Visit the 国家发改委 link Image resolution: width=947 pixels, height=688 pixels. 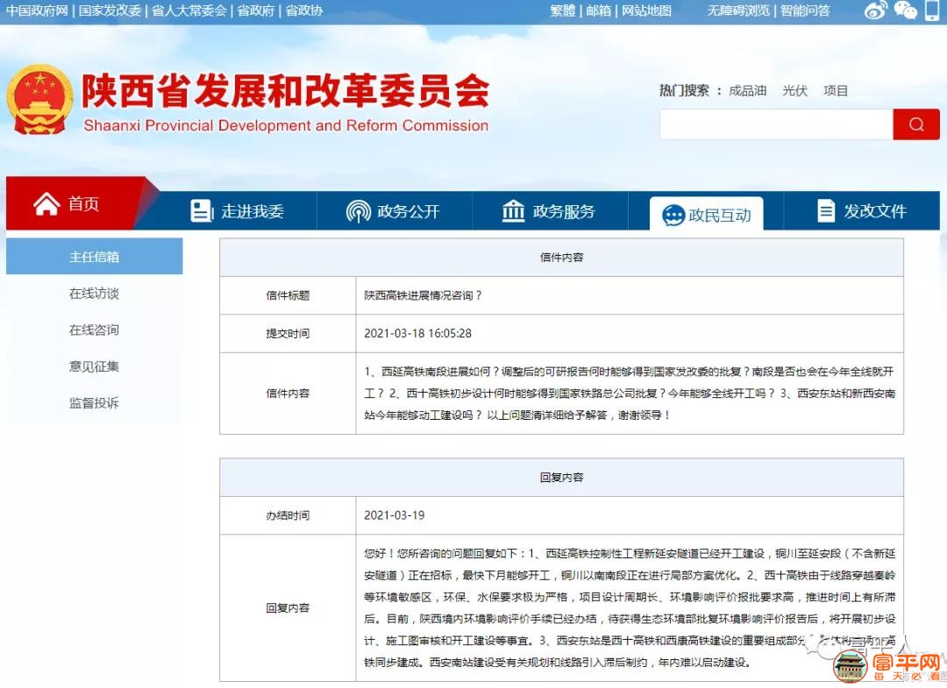pos(110,11)
